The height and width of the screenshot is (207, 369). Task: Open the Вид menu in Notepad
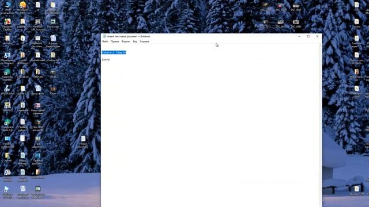click(x=135, y=41)
